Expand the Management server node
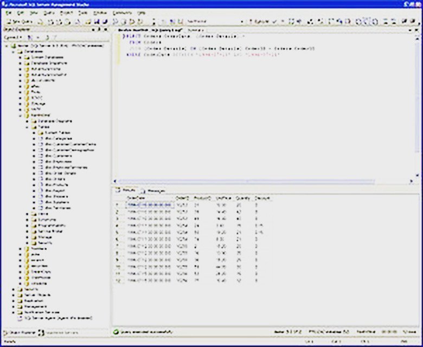Image resolution: width=423 pixels, height=347 pixels. [14, 306]
